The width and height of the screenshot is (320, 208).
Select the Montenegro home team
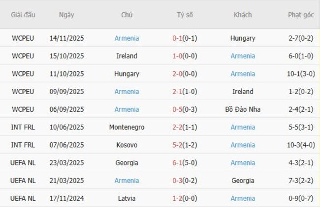coord(127,127)
